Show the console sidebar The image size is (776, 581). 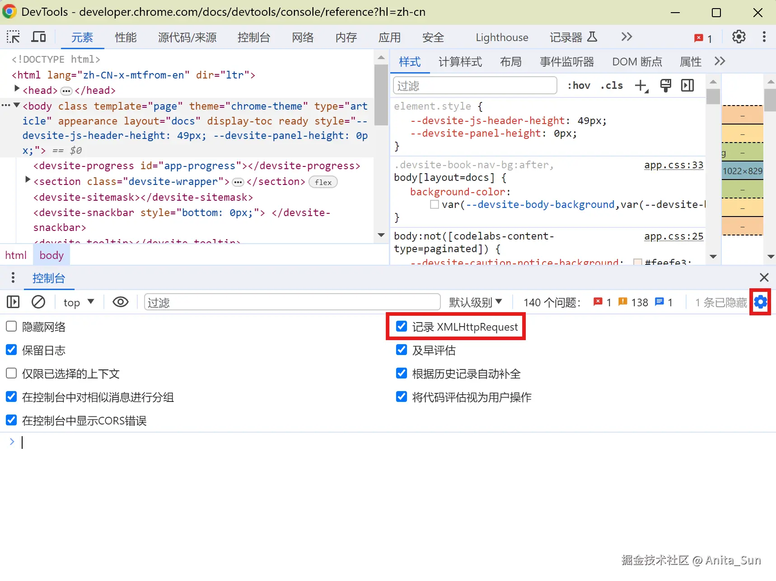(x=13, y=302)
